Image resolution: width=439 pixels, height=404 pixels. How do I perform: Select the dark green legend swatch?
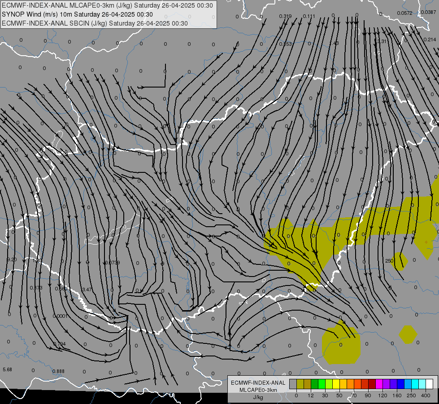(315, 384)
